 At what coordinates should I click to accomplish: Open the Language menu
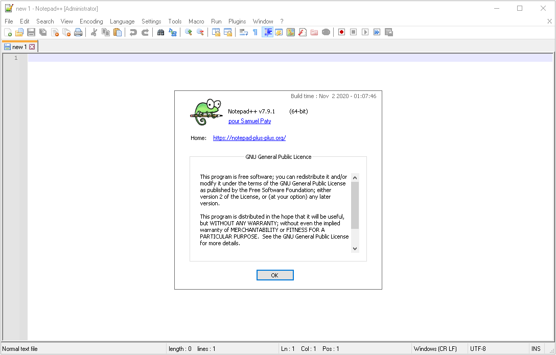(x=122, y=21)
